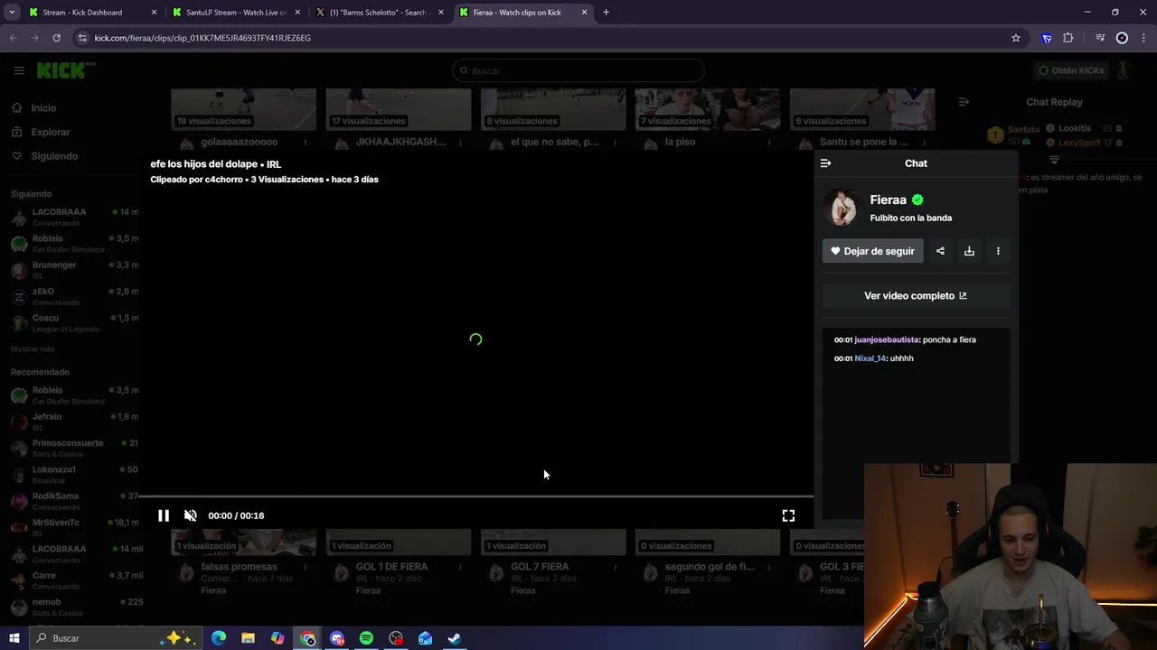
Task: Open segundo gol de fi... clip title
Action: click(x=710, y=567)
